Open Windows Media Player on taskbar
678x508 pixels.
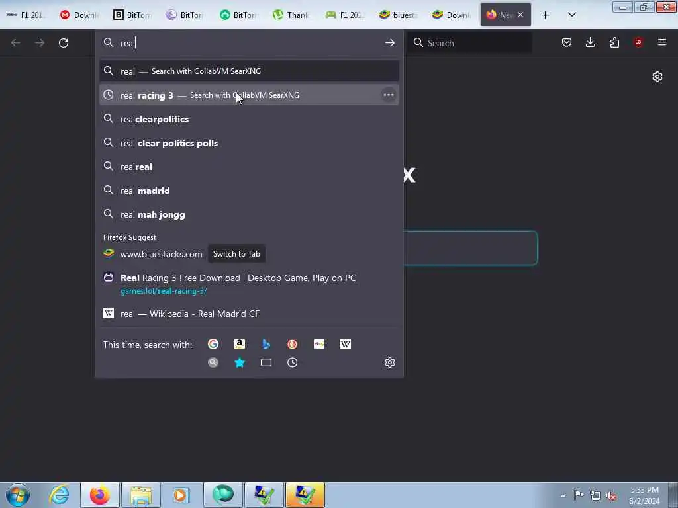(182, 495)
